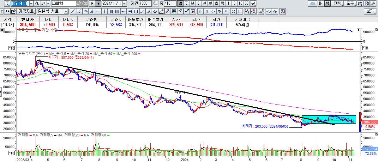Toggle the minute (분) chart period
The height and width of the screenshot is (162, 378).
(x=210, y=3)
